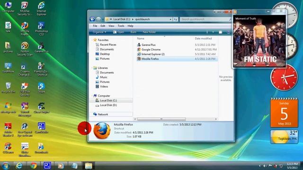Click the network icon in system tray
This screenshot has width=303, height=170.
pyautogui.click(x=281, y=166)
